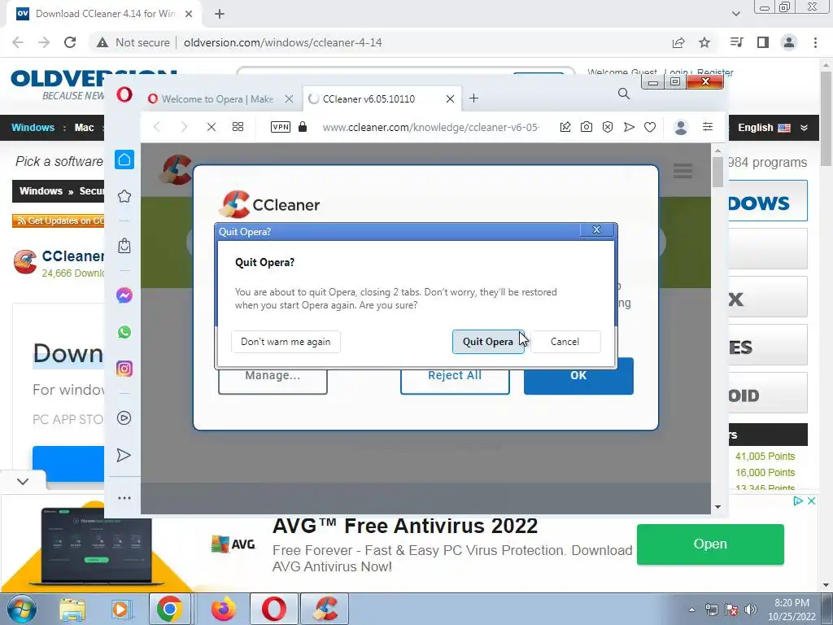The height and width of the screenshot is (625, 833).
Task: Open Opera sidebar My Flow arrow
Action: coord(124,455)
